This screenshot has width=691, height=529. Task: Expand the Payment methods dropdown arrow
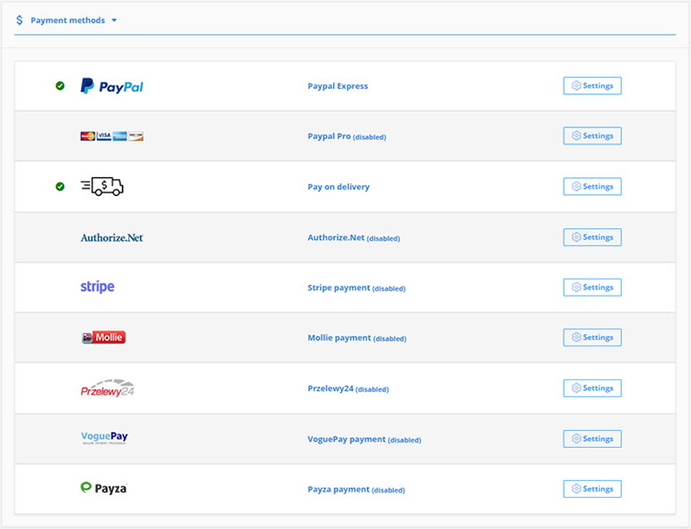(114, 20)
